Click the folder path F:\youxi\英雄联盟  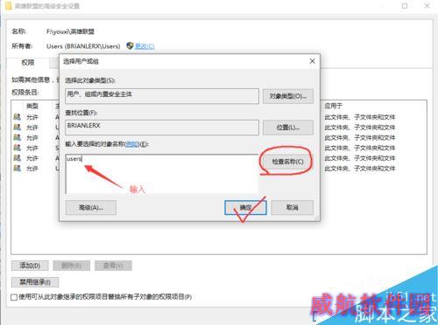pos(70,31)
